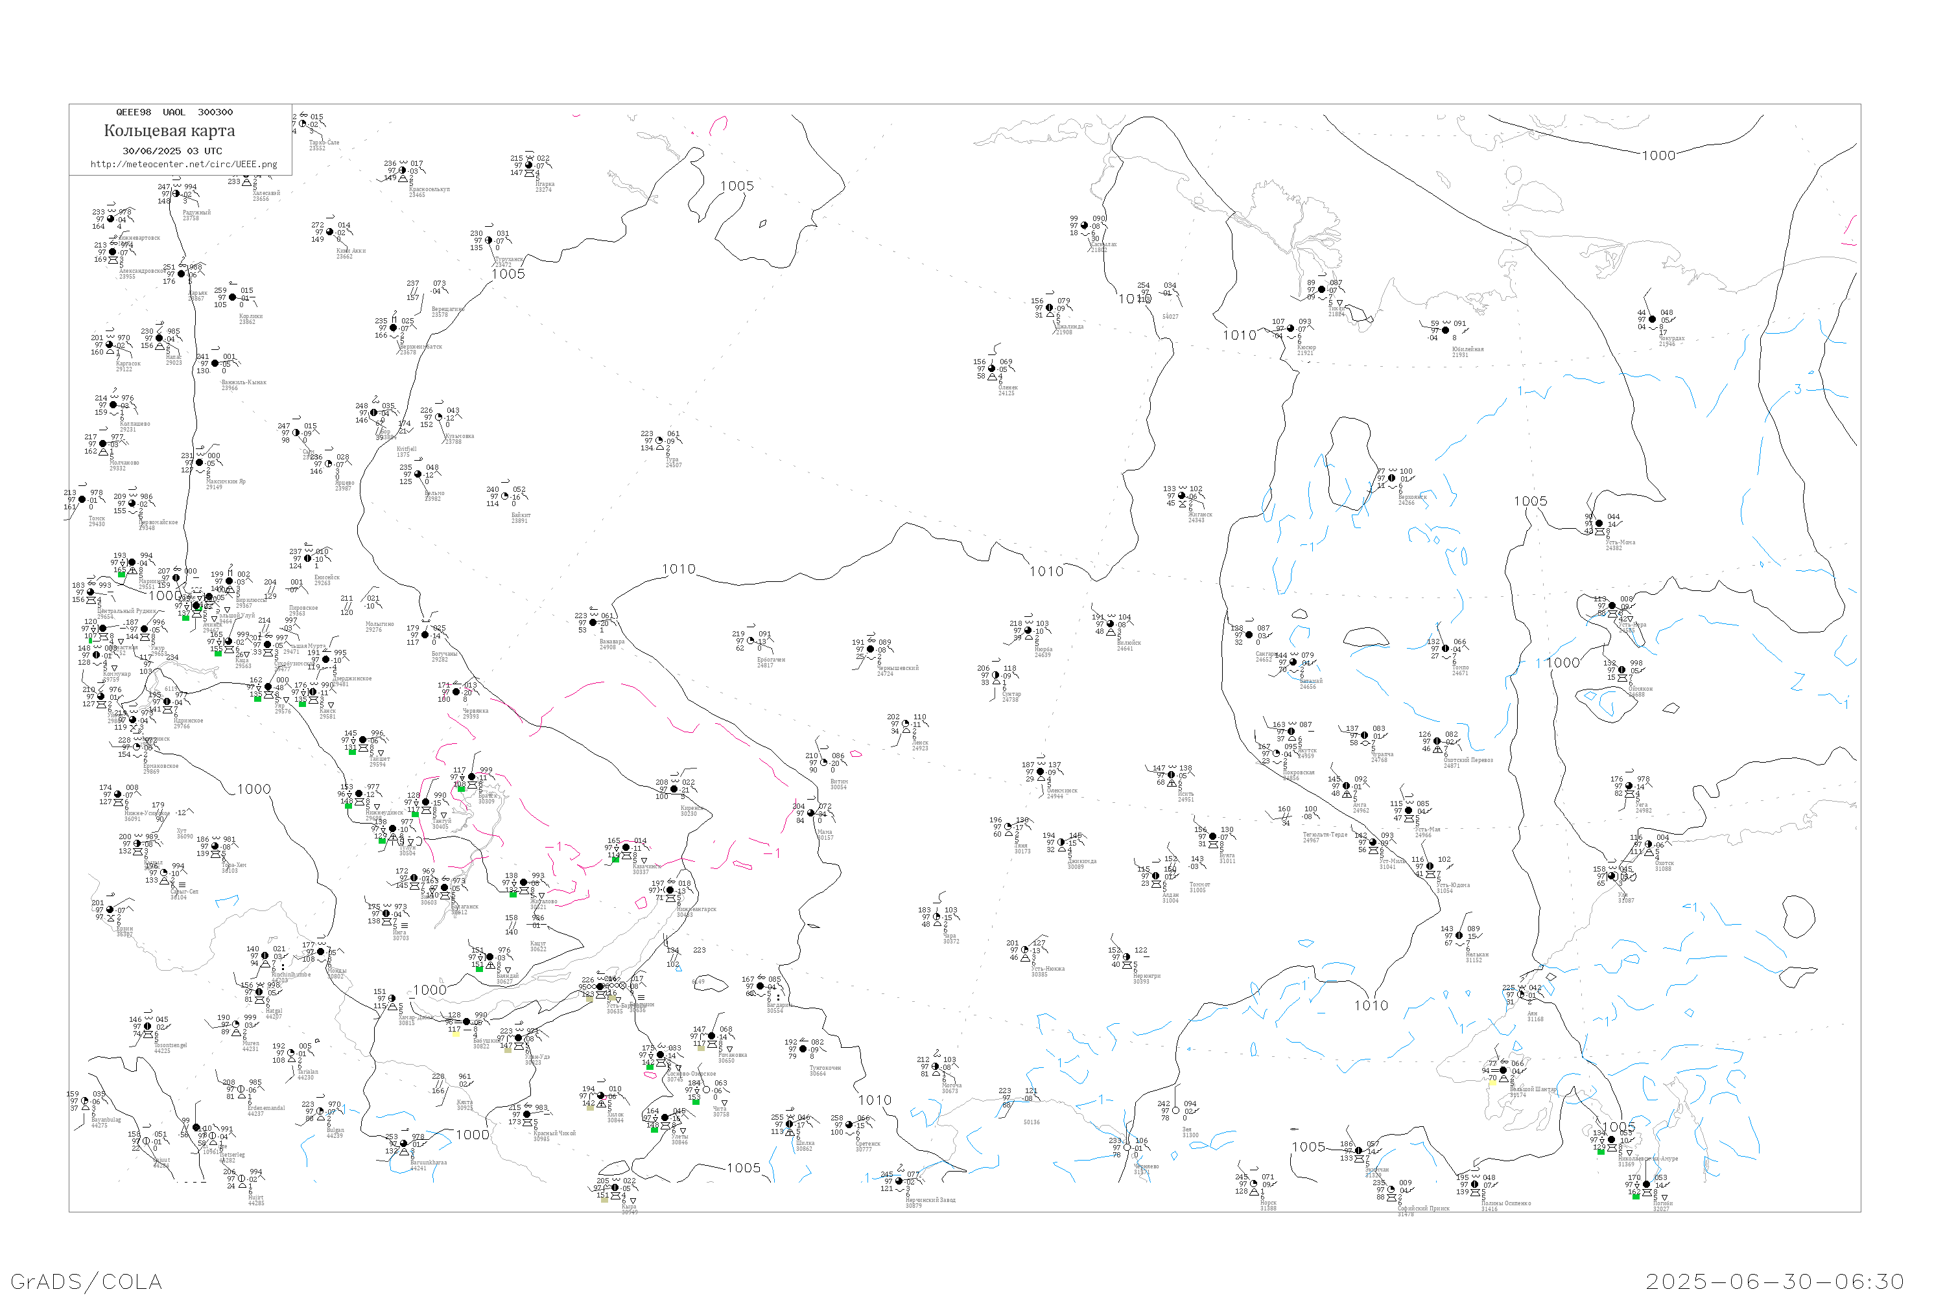Click the Тура station circle symbol
The image size is (1945, 1296).
(659, 441)
